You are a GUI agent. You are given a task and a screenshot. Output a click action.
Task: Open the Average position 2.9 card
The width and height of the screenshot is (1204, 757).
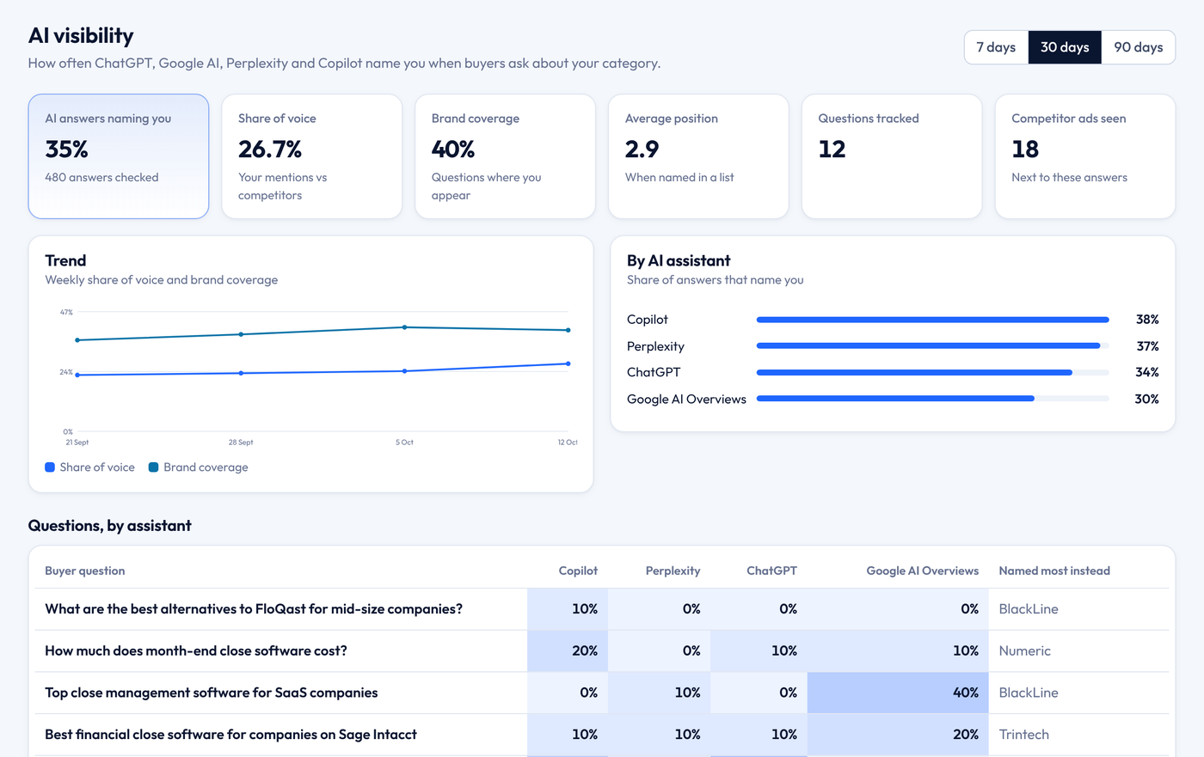click(698, 156)
